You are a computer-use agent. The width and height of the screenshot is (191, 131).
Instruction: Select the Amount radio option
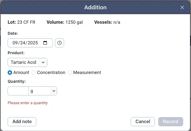(10, 73)
